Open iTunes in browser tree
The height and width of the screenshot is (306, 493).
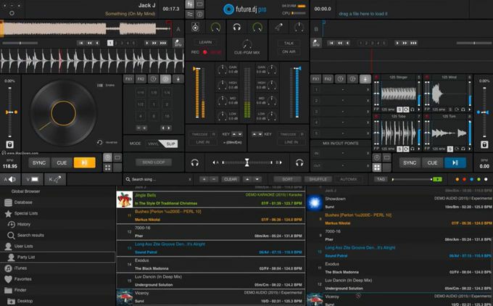coord(58,268)
